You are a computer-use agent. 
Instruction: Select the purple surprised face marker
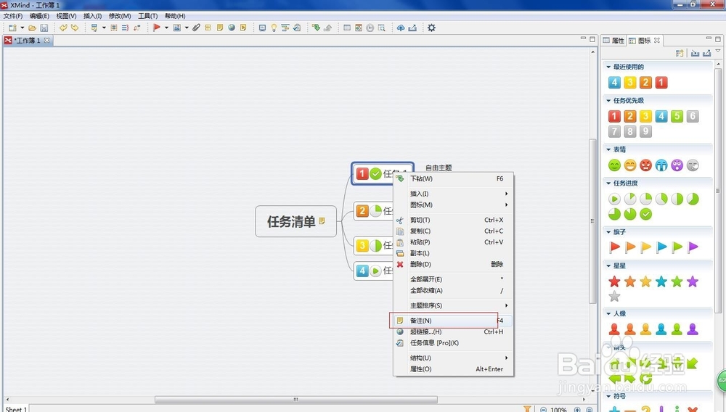tap(677, 165)
